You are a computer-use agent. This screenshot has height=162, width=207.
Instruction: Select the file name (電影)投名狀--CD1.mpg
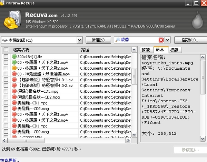(38, 91)
